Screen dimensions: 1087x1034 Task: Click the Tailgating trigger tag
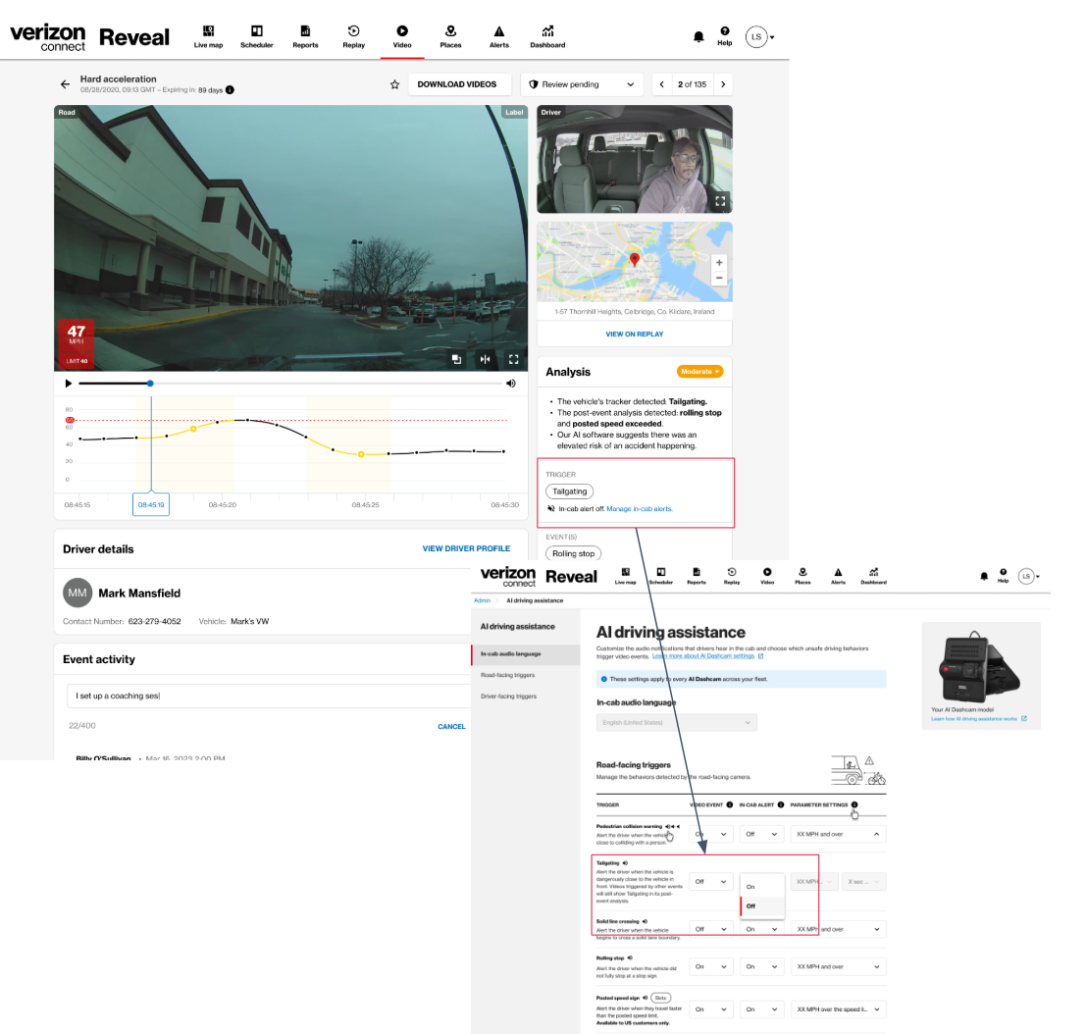click(569, 491)
